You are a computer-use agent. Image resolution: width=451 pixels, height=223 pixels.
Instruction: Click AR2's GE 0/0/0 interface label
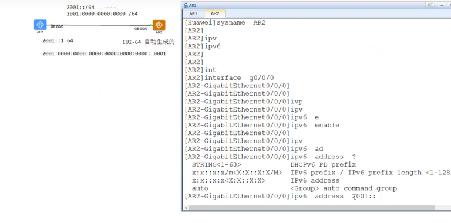pyautogui.click(x=141, y=28)
